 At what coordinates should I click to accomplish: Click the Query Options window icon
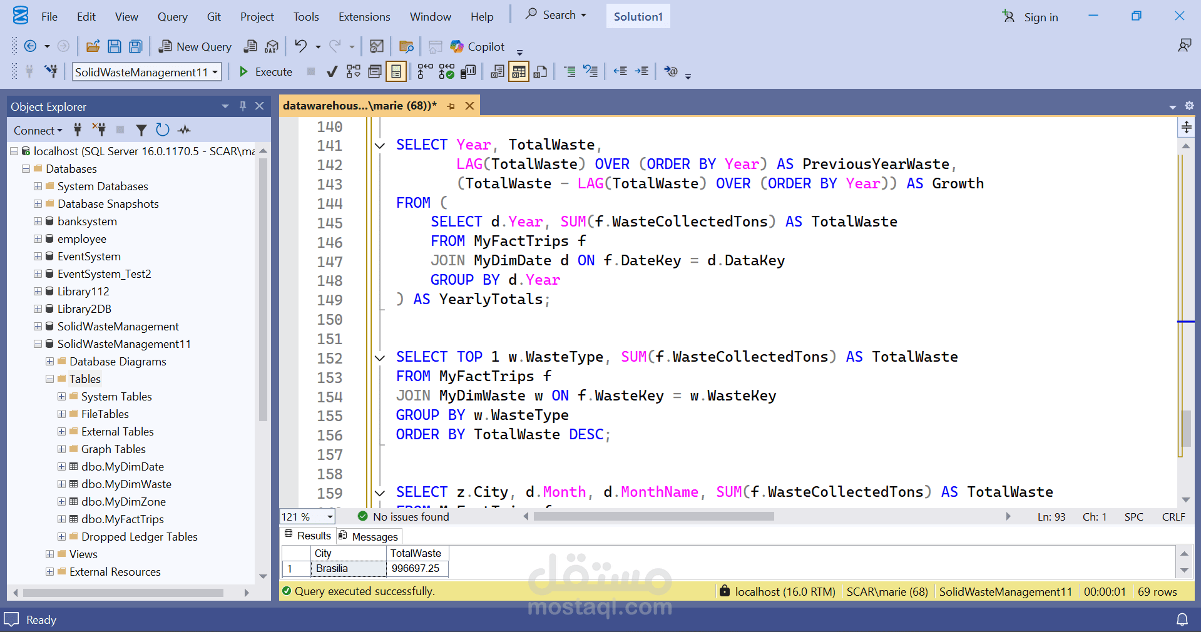pyautogui.click(x=375, y=71)
